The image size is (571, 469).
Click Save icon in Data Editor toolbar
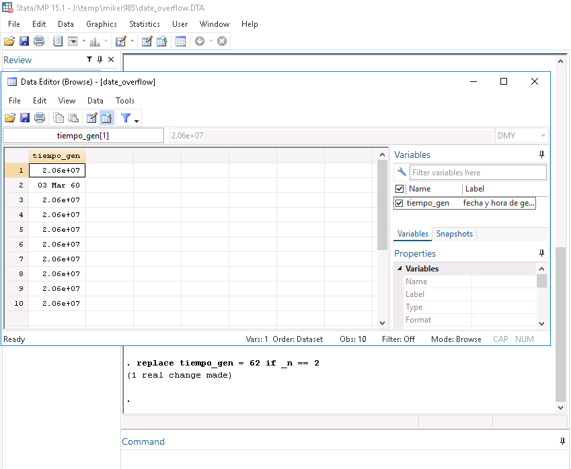coord(25,118)
